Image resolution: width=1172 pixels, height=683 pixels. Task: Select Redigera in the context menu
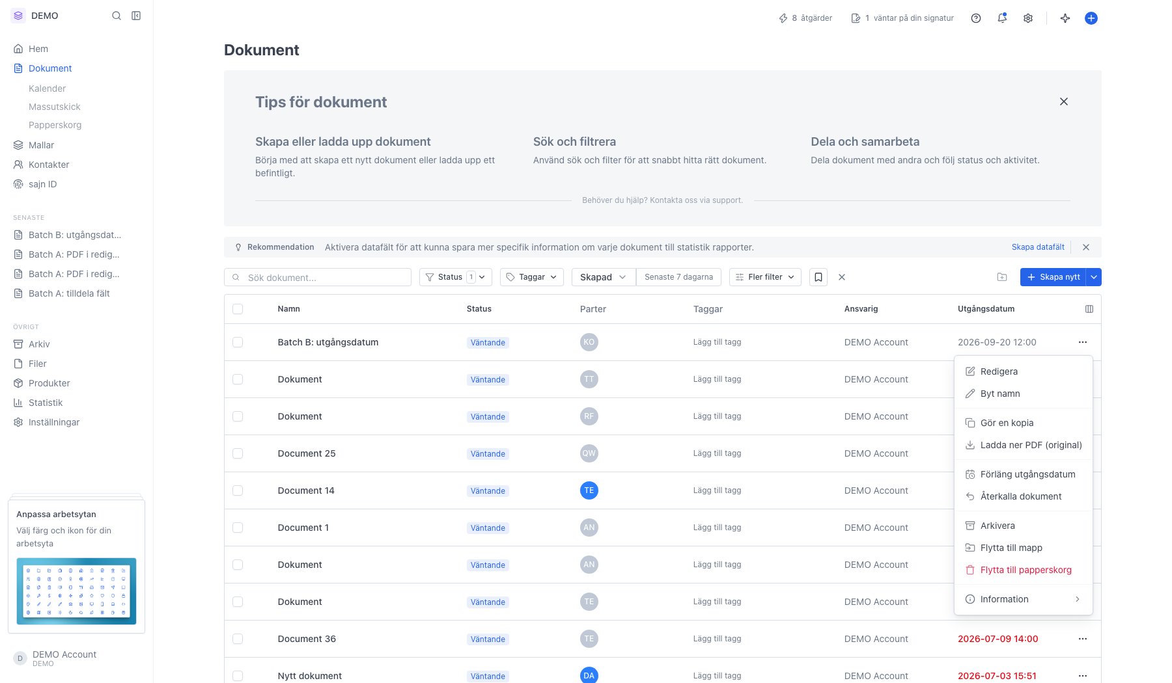coord(1023,371)
